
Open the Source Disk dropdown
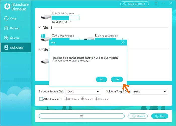(x=83, y=92)
